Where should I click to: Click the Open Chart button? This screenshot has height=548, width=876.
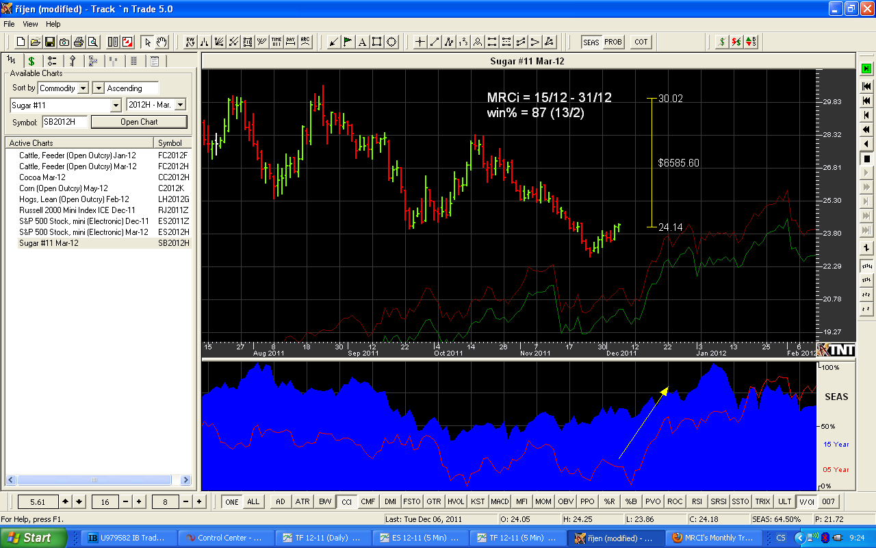point(139,122)
